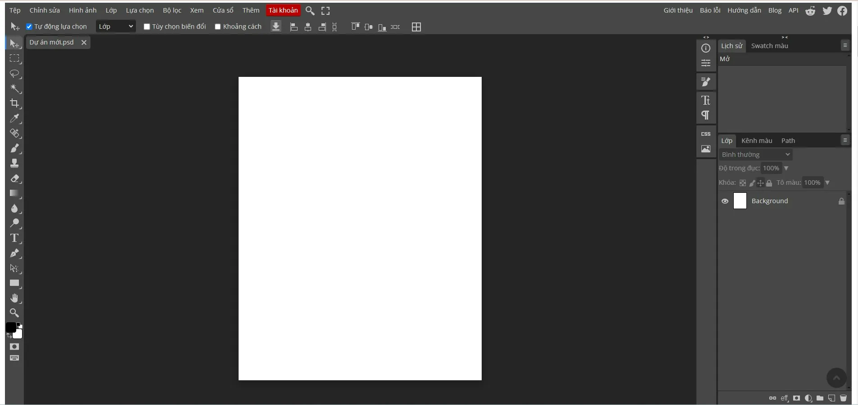Open the Blog link
Image resolution: width=858 pixels, height=405 pixels.
coord(775,10)
